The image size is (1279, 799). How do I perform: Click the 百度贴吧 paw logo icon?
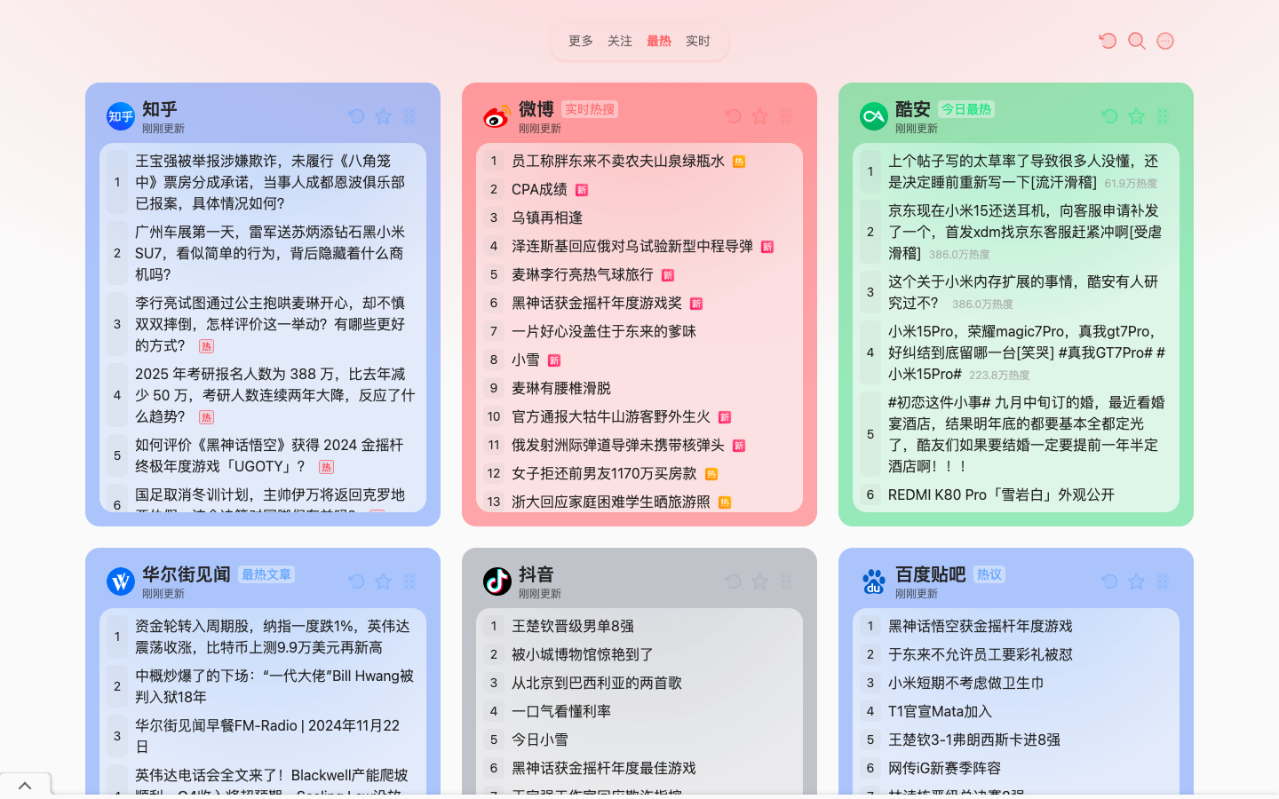874,581
